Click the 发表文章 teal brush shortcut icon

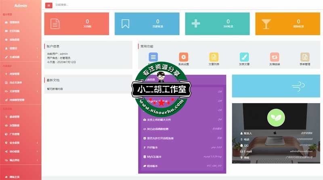pyautogui.click(x=244, y=57)
